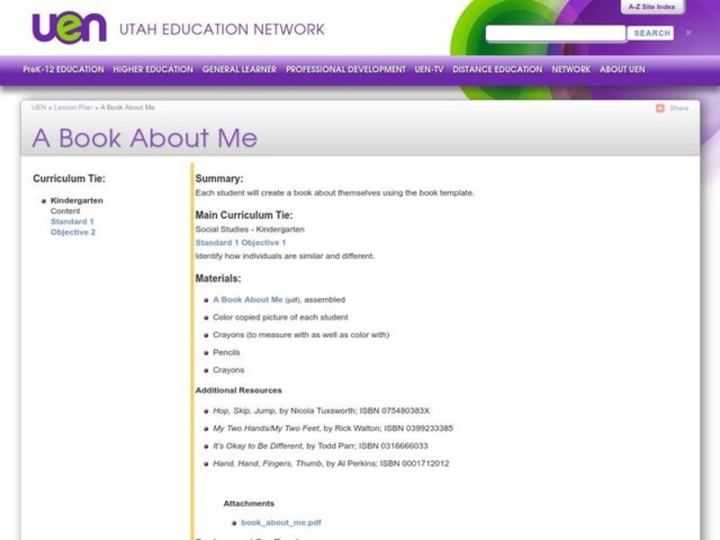This screenshot has height=540, width=720.
Task: Download the book_about_me.pdf attachment
Action: point(281,522)
